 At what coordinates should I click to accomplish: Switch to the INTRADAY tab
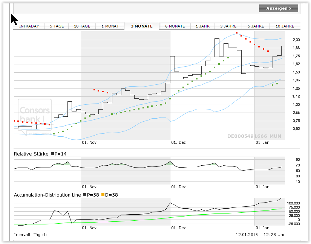pyautogui.click(x=29, y=26)
